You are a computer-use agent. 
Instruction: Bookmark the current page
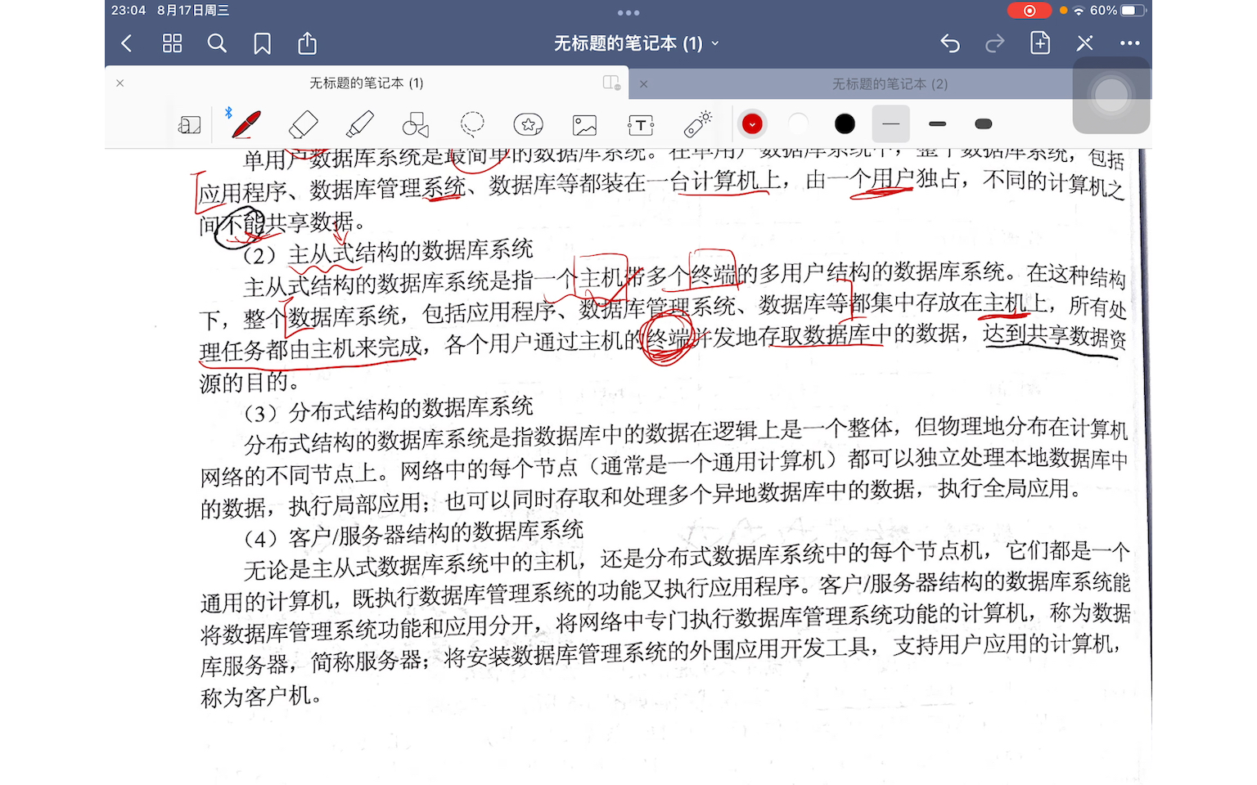262,43
